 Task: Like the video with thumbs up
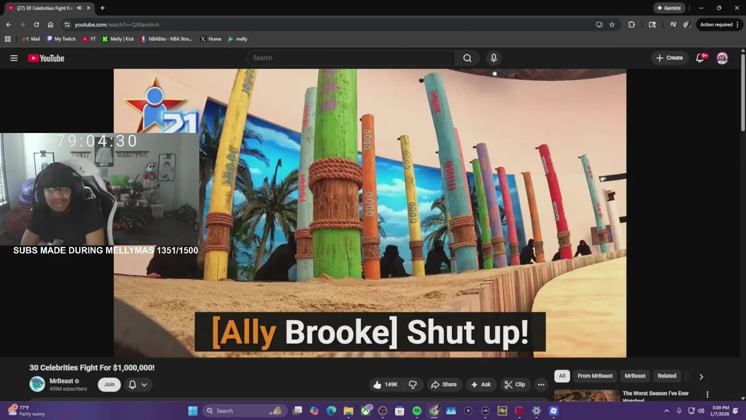pyautogui.click(x=385, y=384)
